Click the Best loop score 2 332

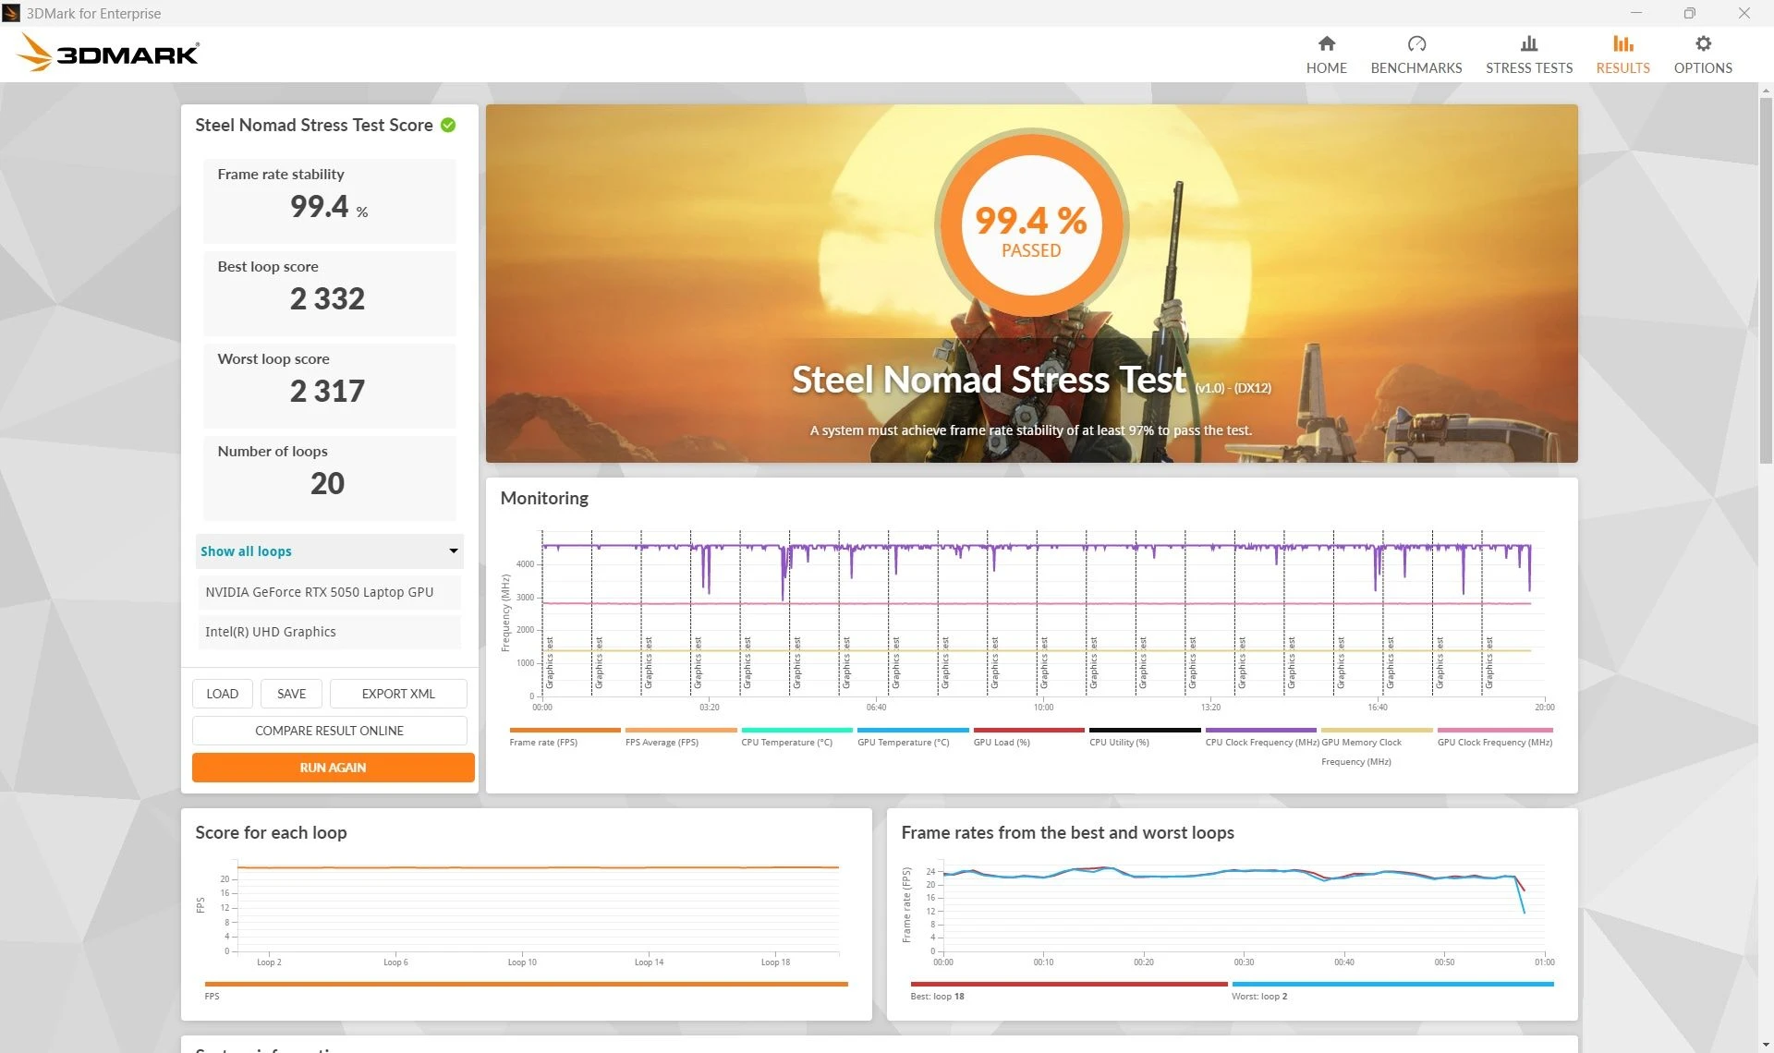(327, 298)
